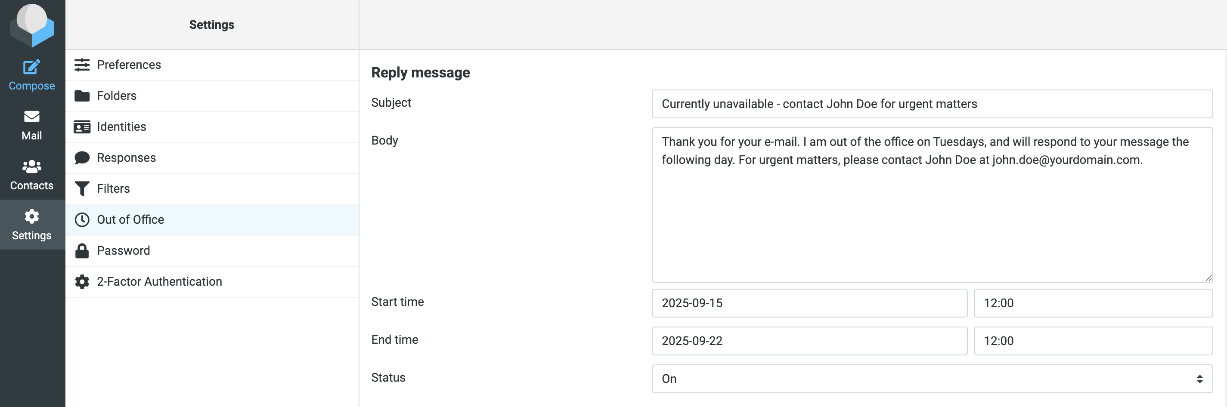1227x407 pixels.
Task: Click the Reply message heading
Action: point(421,72)
